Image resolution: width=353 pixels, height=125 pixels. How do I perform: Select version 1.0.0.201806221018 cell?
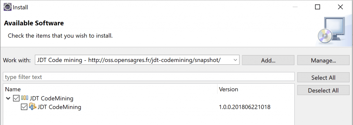pos(245,107)
